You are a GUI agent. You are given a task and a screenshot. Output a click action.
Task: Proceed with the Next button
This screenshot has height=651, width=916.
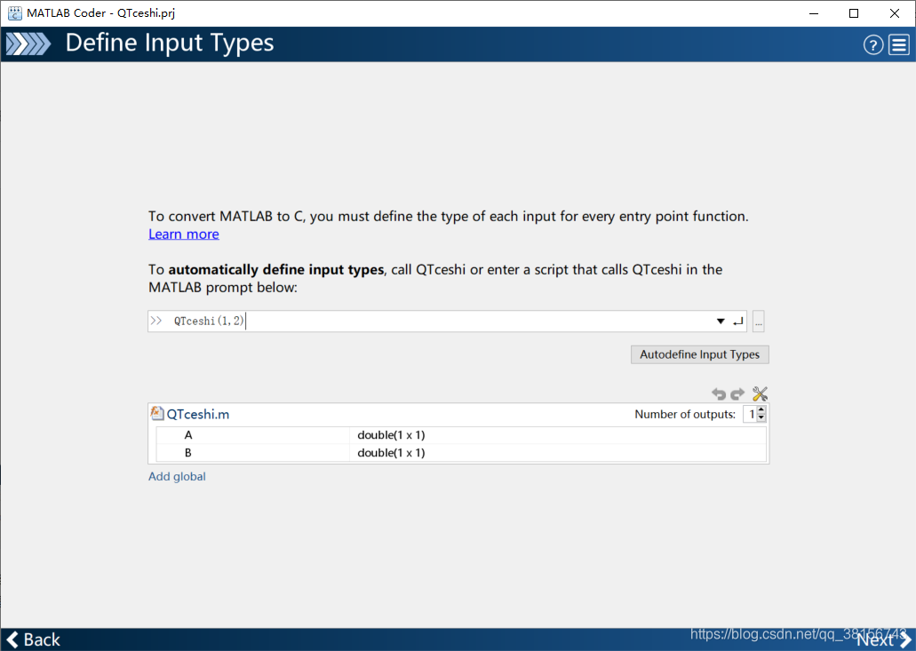point(883,640)
